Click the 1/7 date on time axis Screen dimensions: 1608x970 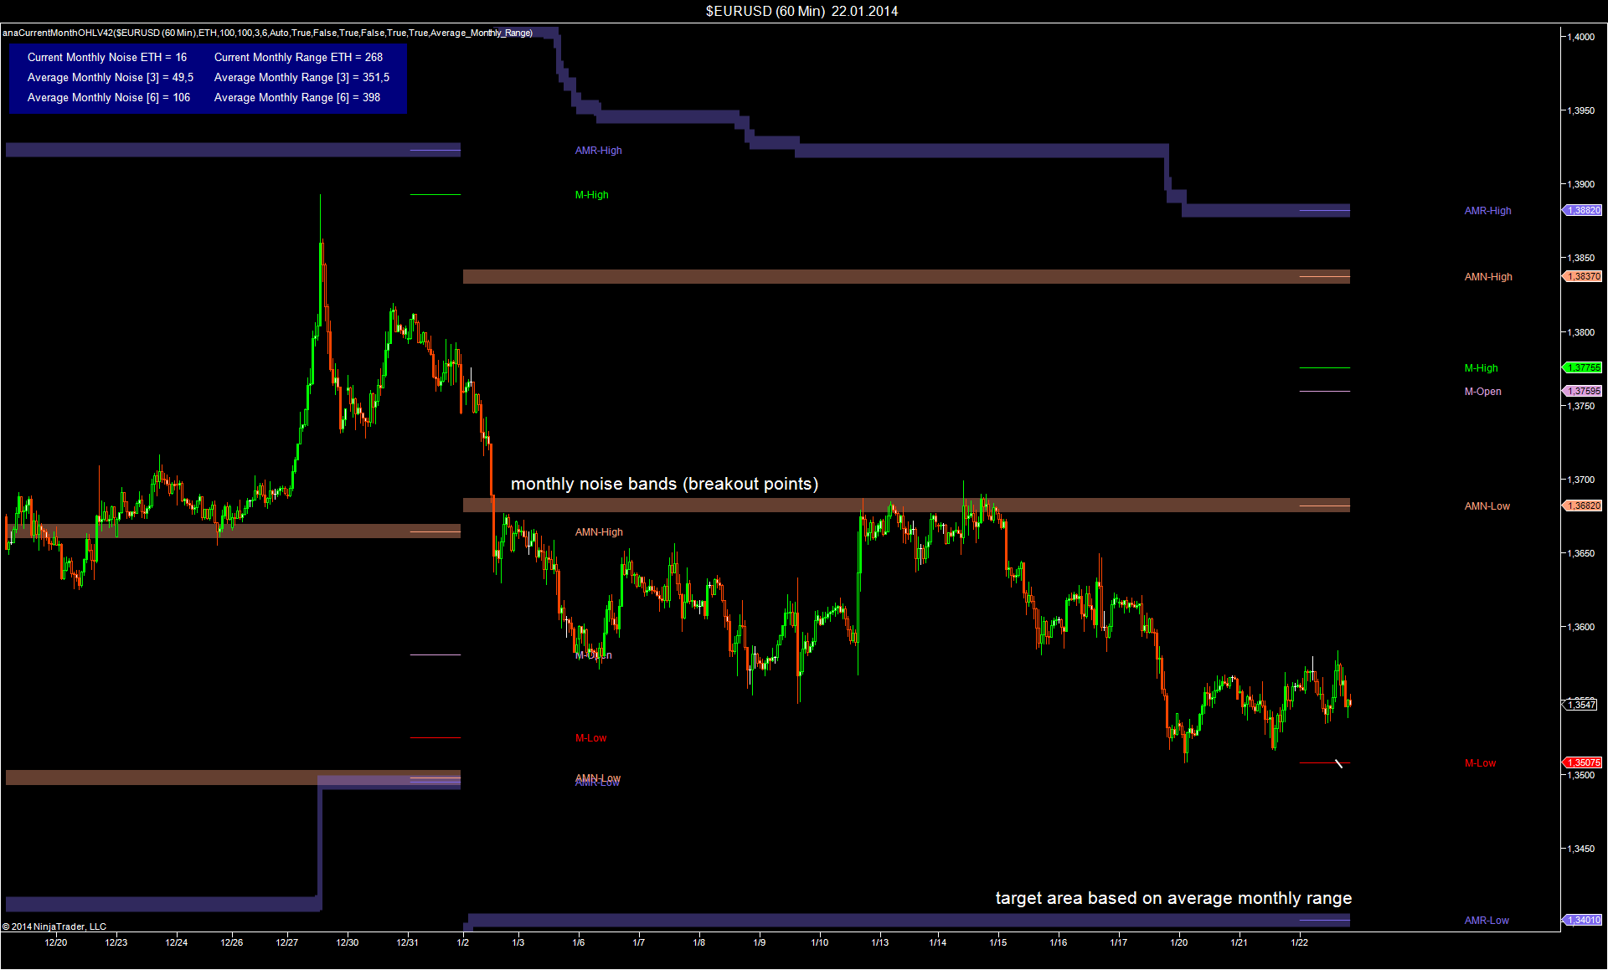coord(639,942)
